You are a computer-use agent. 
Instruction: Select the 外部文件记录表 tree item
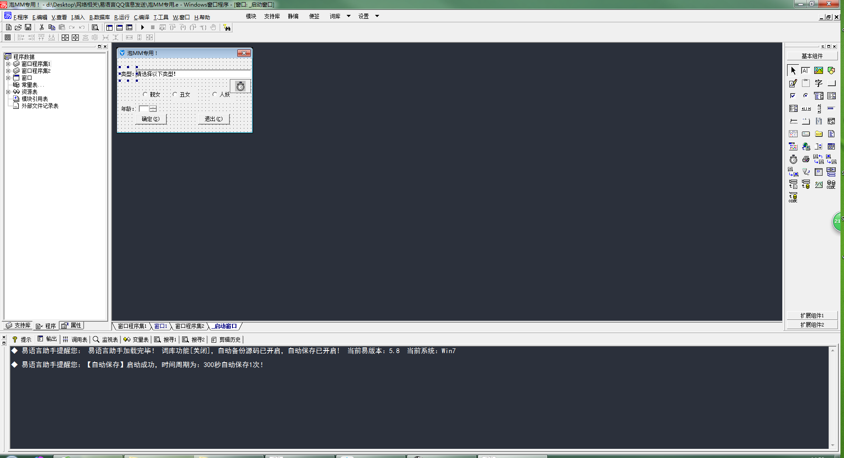click(x=35, y=106)
